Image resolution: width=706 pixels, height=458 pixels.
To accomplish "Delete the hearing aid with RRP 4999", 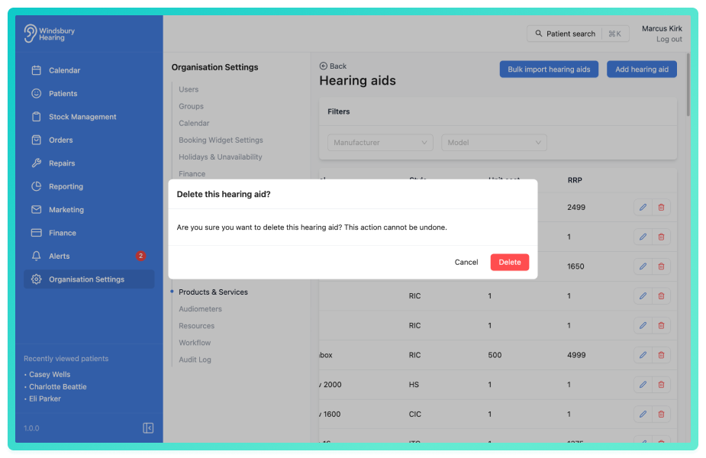I will (661, 355).
